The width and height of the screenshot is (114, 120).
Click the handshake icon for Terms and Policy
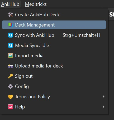point(11,97)
